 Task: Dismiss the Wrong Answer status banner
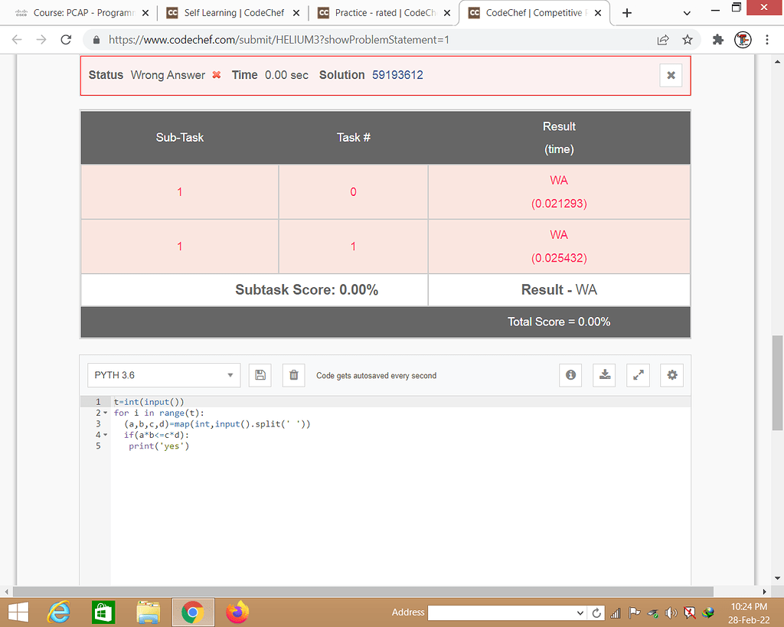pyautogui.click(x=671, y=75)
